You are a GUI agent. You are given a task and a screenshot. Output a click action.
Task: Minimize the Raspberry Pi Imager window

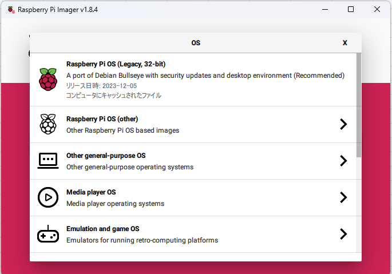pyautogui.click(x=325, y=10)
